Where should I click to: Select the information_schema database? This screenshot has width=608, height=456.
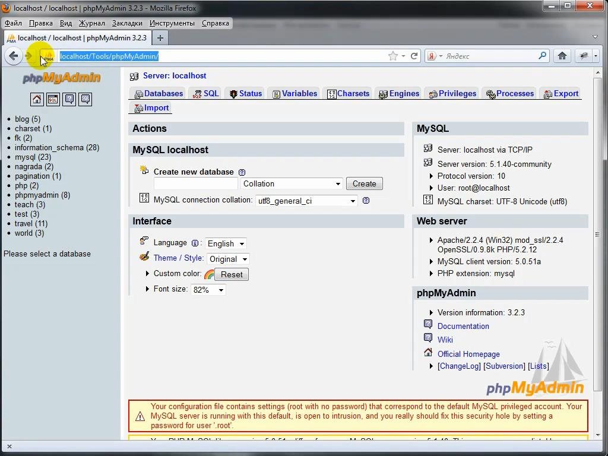pos(57,148)
